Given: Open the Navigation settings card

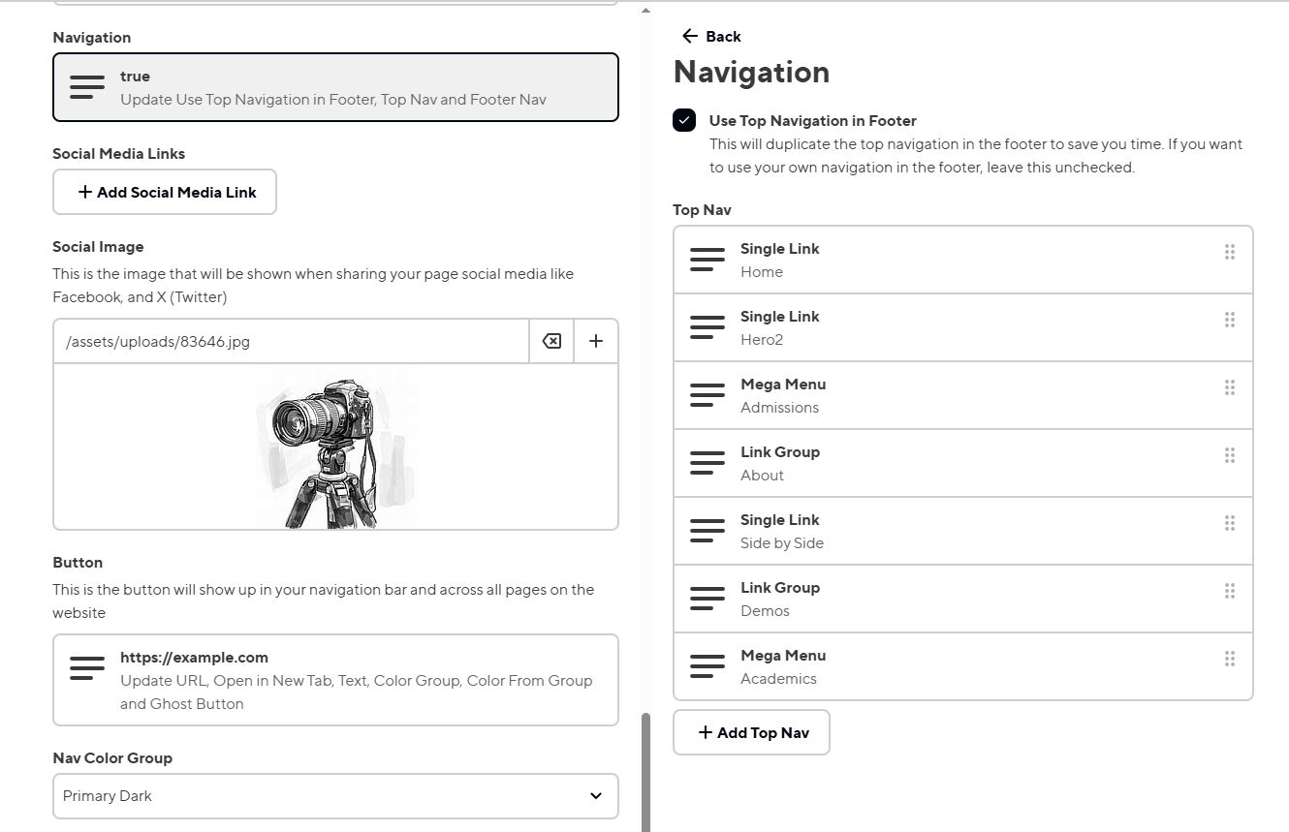Looking at the screenshot, I should 335,87.
